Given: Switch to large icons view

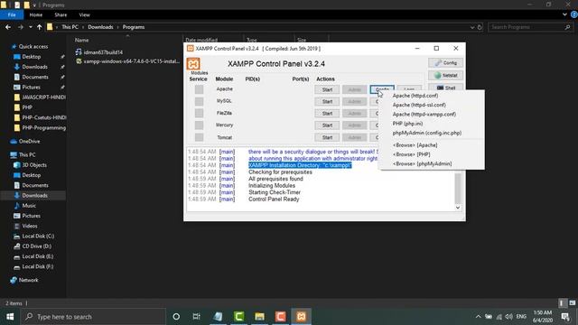Looking at the screenshot, I should click(572, 303).
